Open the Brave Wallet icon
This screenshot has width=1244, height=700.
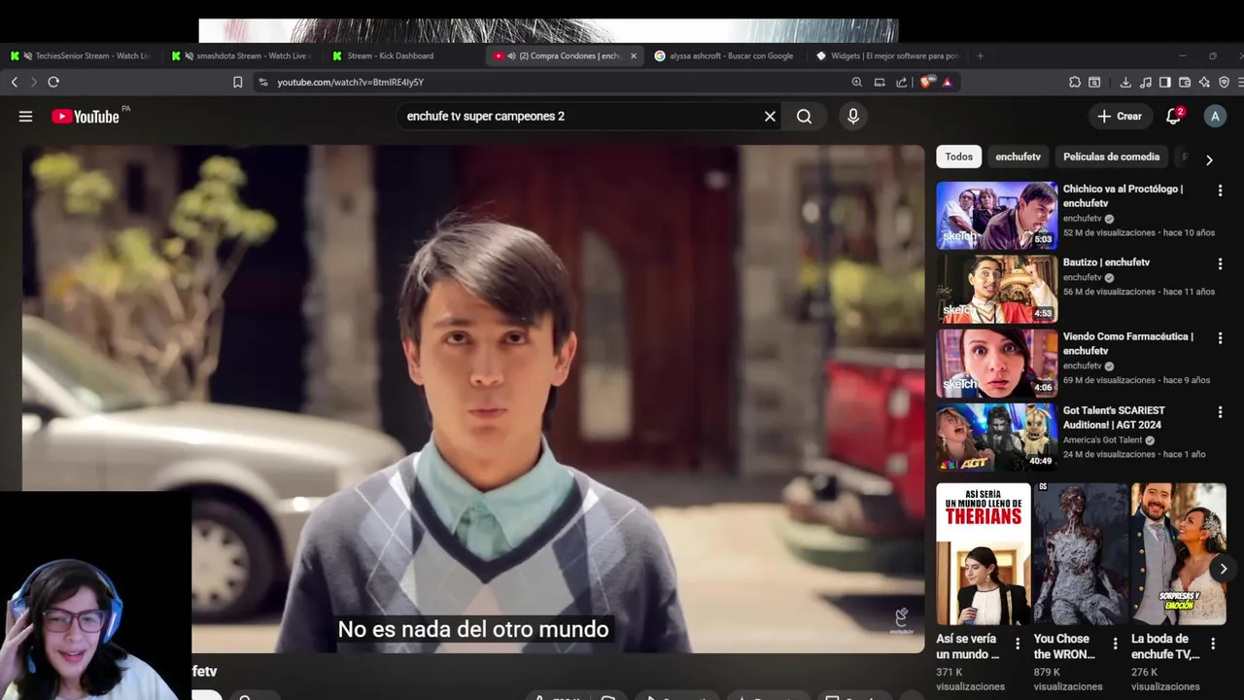1185,83
